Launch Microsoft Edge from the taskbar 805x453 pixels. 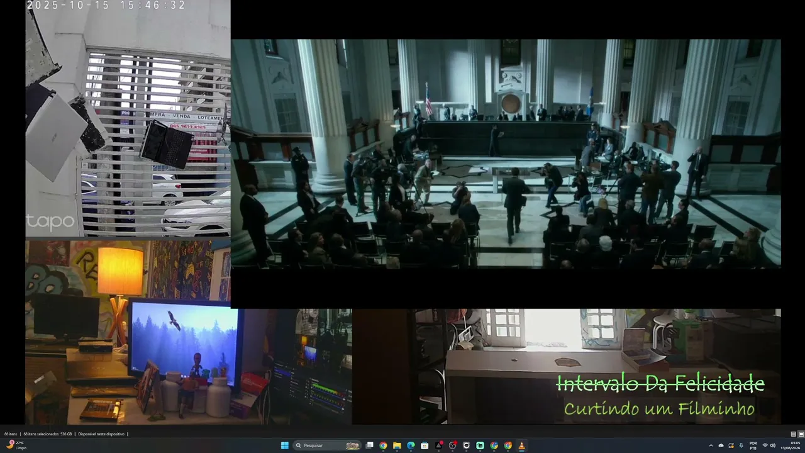pos(411,445)
